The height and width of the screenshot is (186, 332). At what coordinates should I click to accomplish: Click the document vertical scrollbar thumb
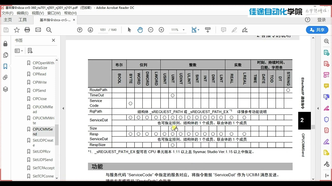point(313,127)
